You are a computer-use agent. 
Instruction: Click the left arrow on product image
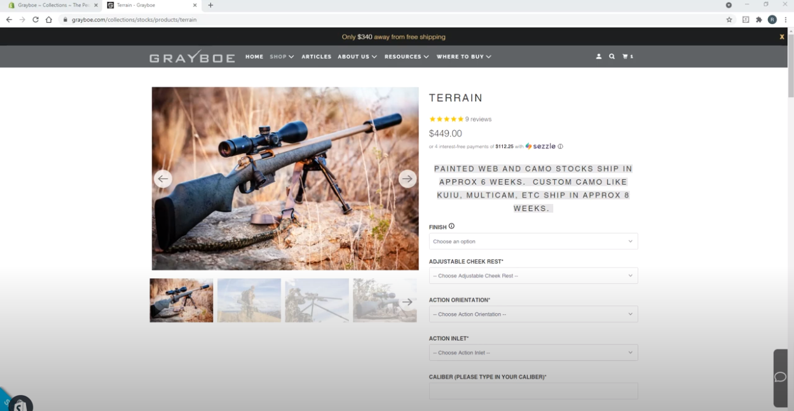click(163, 179)
